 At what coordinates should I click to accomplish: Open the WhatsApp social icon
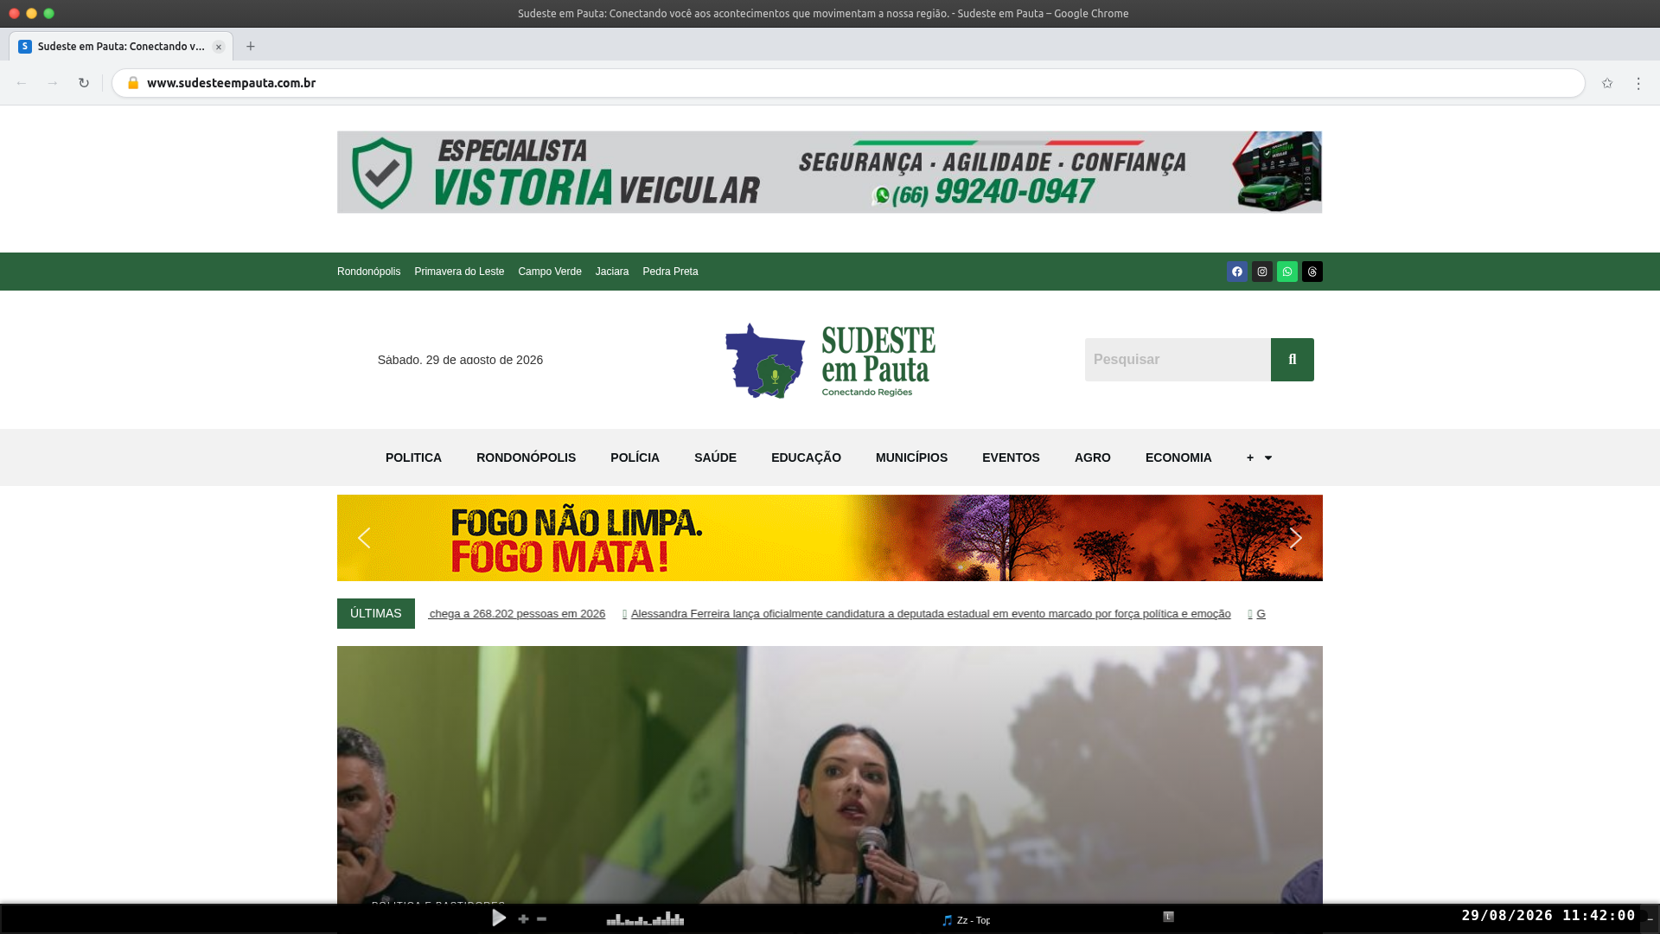1287,272
